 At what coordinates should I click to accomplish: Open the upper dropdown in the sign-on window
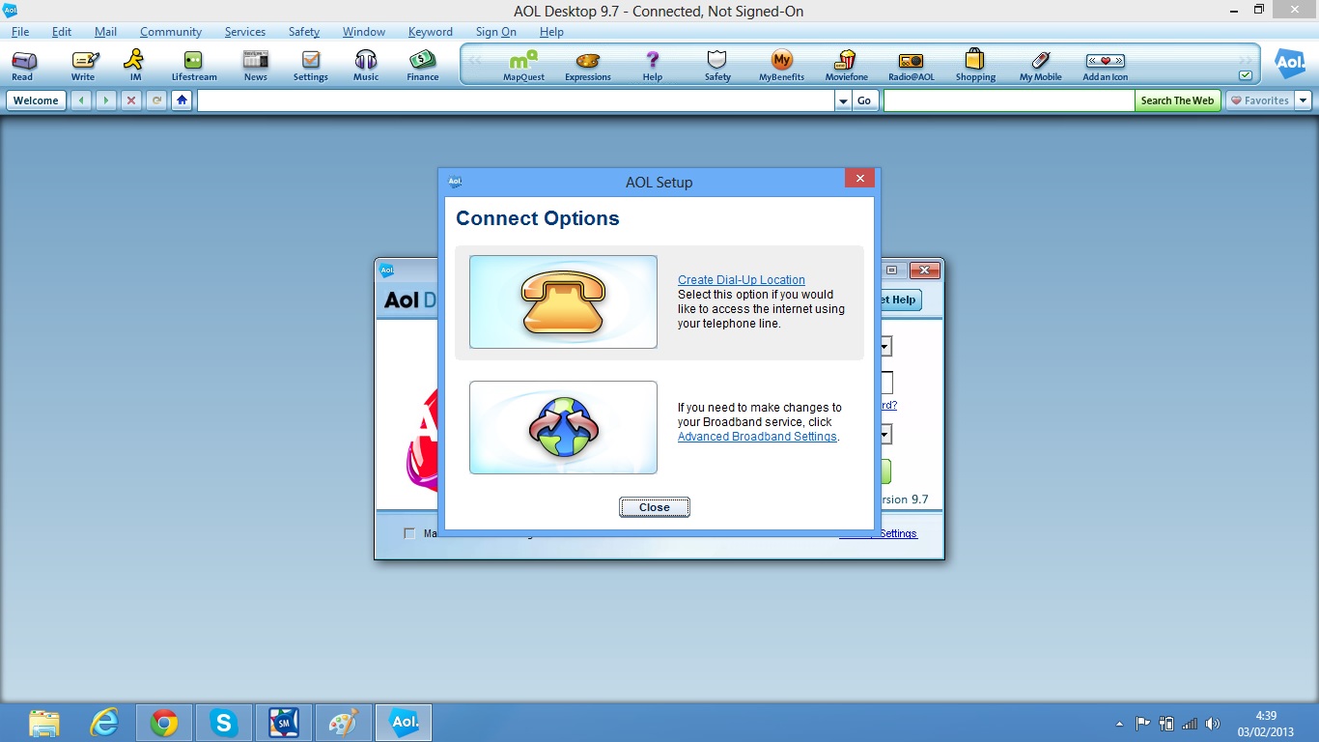click(x=885, y=347)
